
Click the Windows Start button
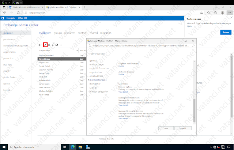tap(4, 147)
